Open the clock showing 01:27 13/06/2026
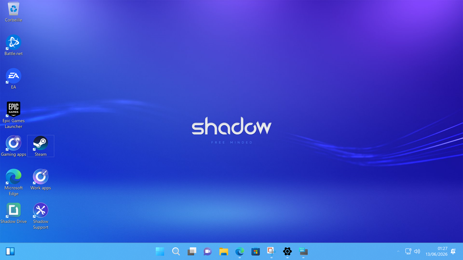The width and height of the screenshot is (463, 260). click(x=436, y=251)
